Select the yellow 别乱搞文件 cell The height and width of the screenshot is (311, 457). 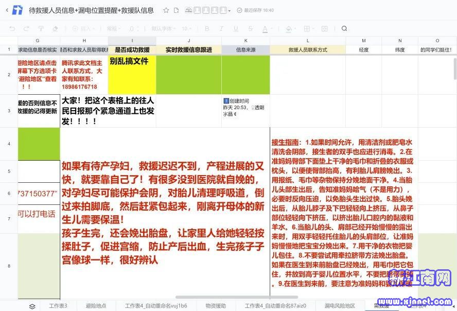(x=132, y=75)
